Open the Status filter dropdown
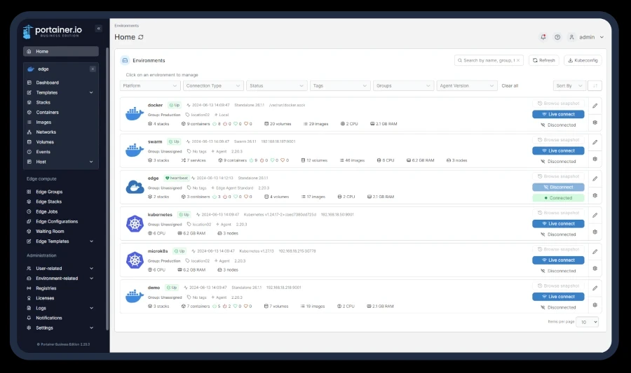This screenshot has width=631, height=373. (276, 85)
